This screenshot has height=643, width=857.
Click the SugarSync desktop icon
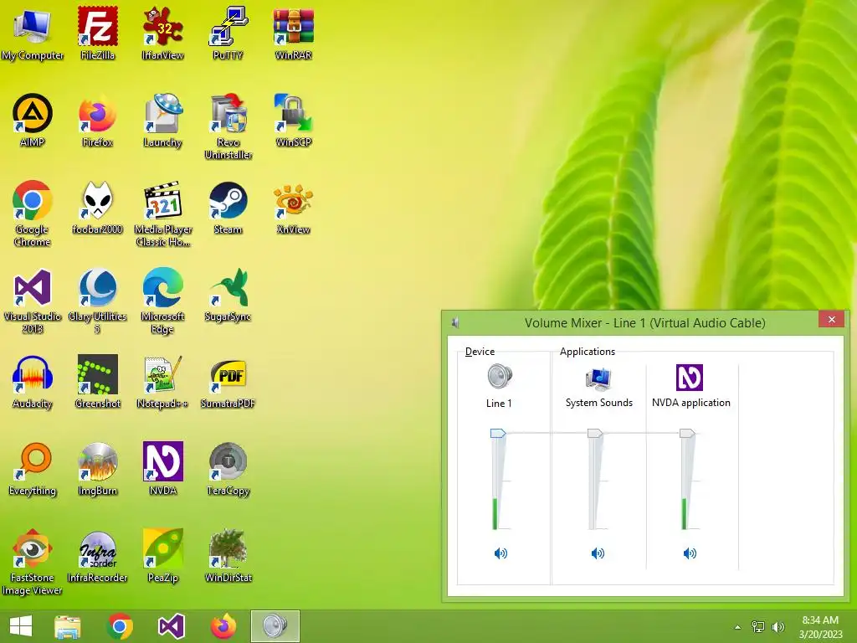point(228,296)
